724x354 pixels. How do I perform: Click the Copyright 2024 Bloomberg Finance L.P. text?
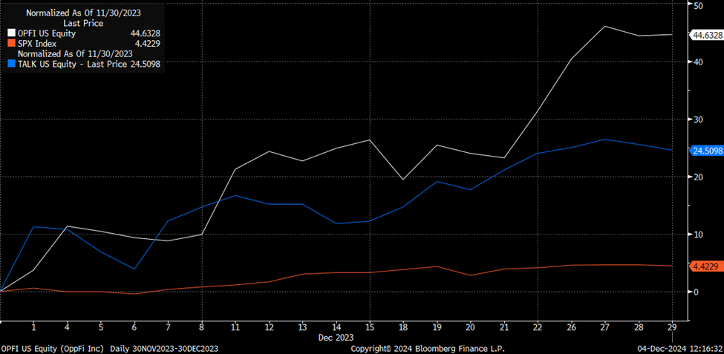(427, 349)
